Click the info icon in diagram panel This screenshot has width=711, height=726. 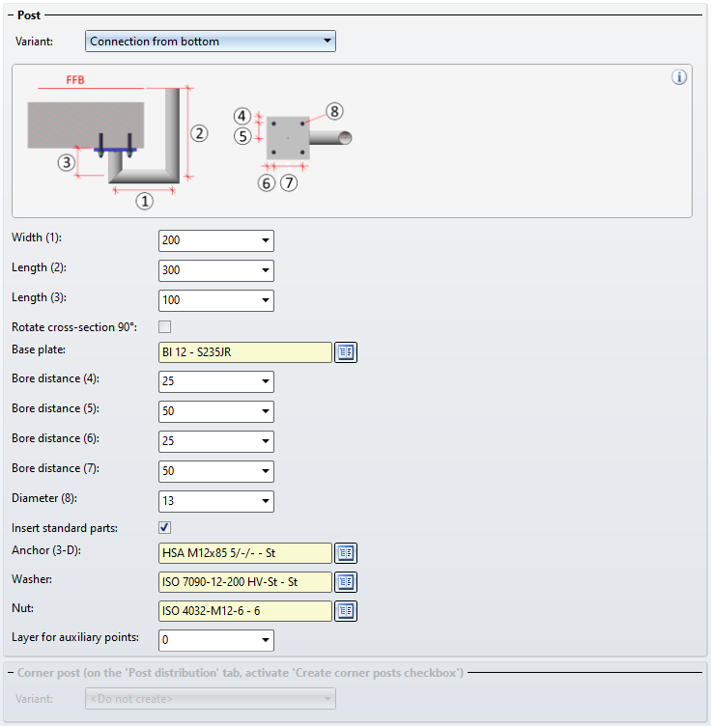679,77
